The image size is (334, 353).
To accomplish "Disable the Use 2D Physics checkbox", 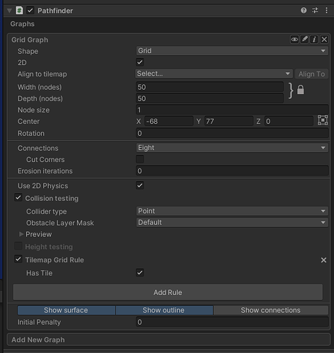I will click(x=140, y=185).
